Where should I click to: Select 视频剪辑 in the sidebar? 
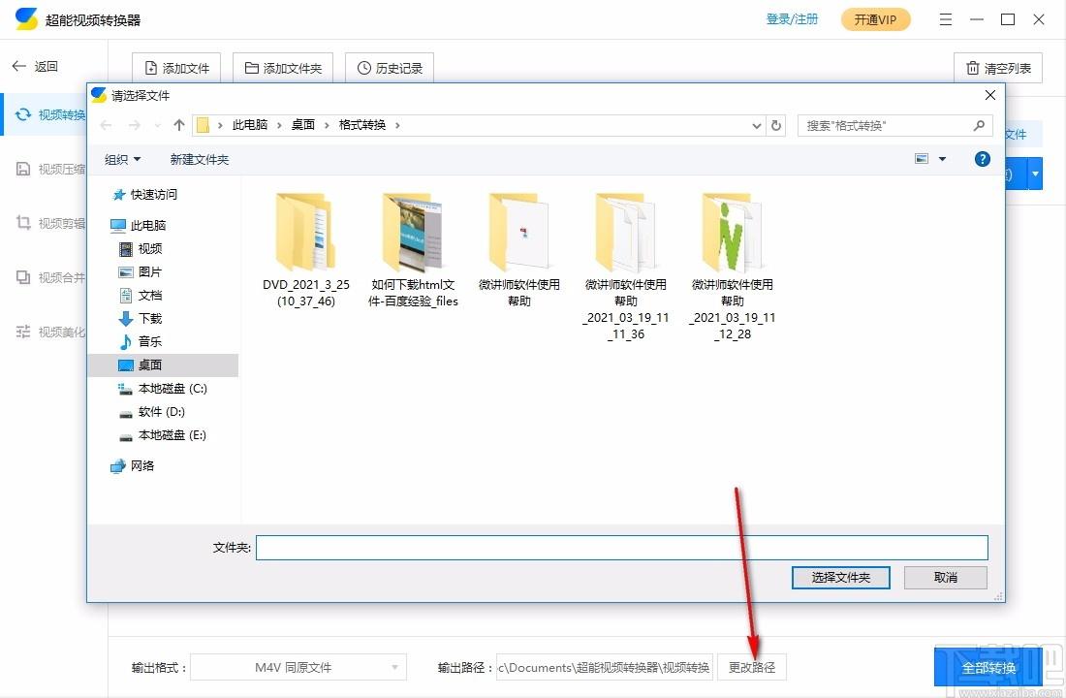pyautogui.click(x=51, y=223)
